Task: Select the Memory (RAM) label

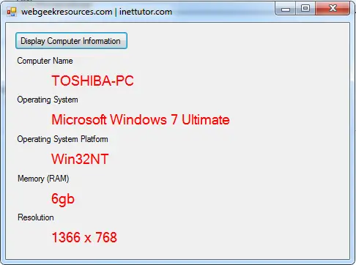Action: [43, 179]
